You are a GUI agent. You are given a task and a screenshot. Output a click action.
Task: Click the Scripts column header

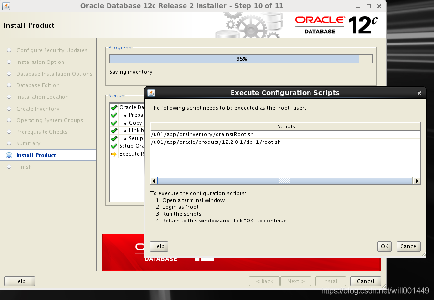tap(285, 126)
